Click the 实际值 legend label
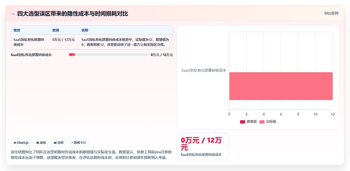Image resolution: width=350 pixels, height=171 pixels. (271, 122)
